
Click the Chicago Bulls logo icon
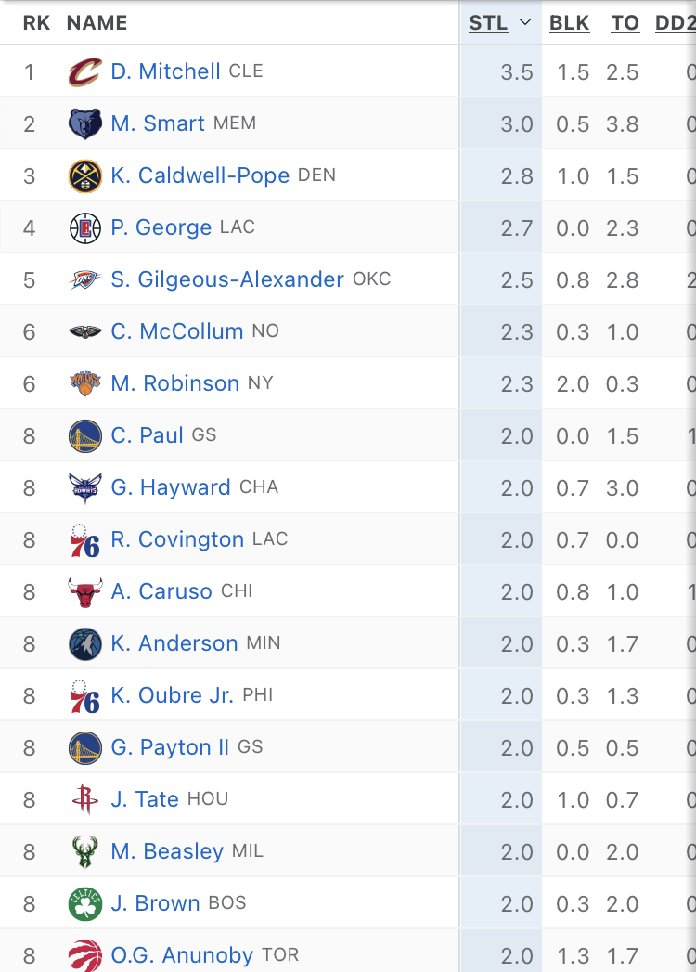click(85, 591)
